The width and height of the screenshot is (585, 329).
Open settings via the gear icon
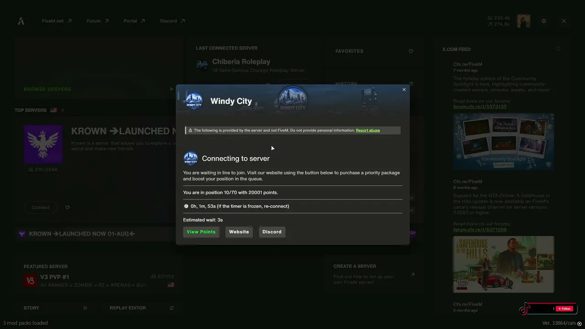point(544,21)
